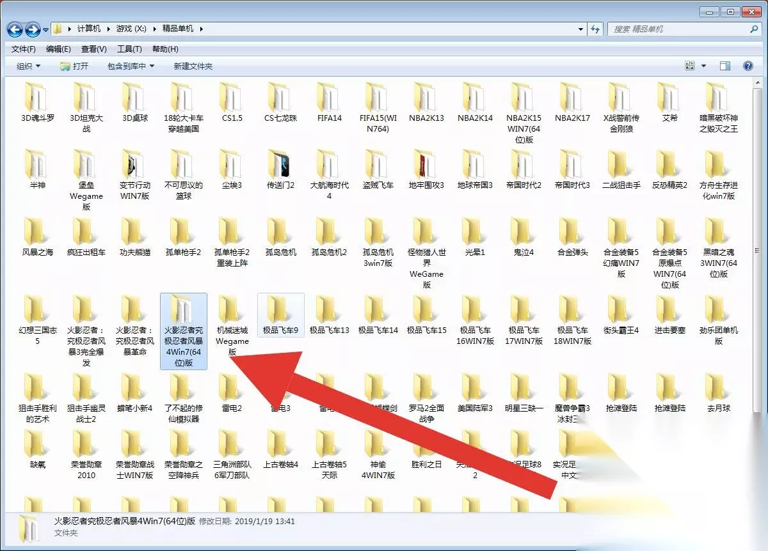Select the 幻想三国志5 folder

click(x=37, y=320)
